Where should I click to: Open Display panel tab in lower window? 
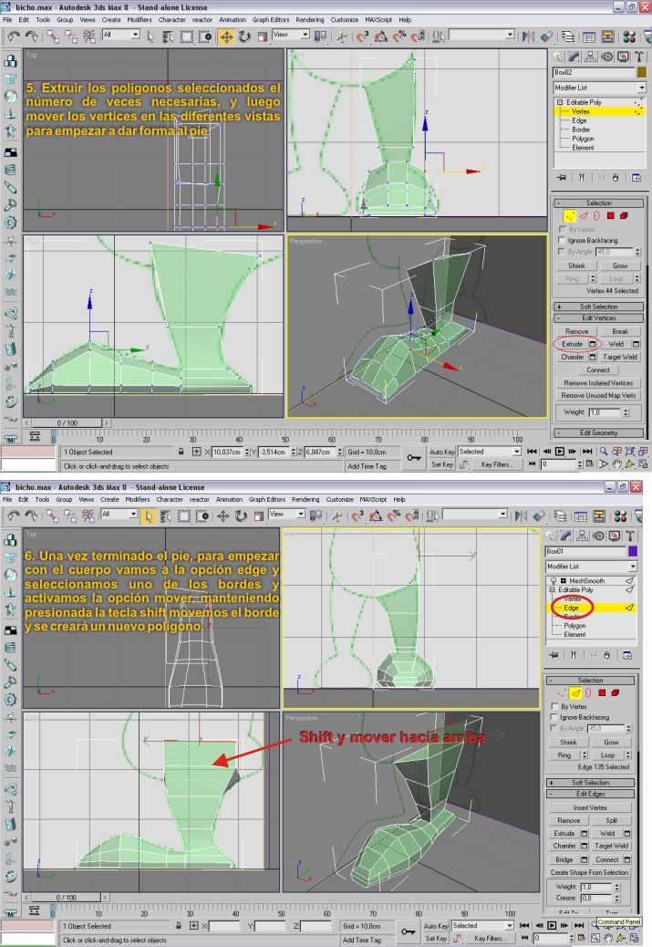tap(614, 536)
